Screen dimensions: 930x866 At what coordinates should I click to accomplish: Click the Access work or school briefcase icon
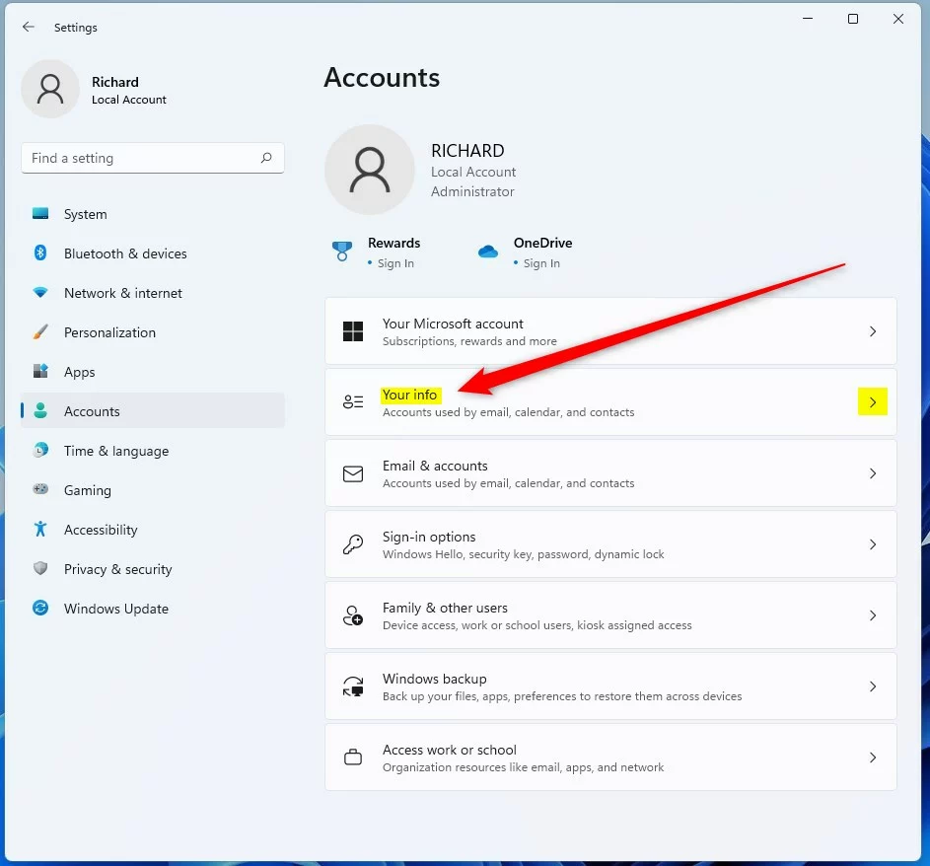(x=352, y=758)
